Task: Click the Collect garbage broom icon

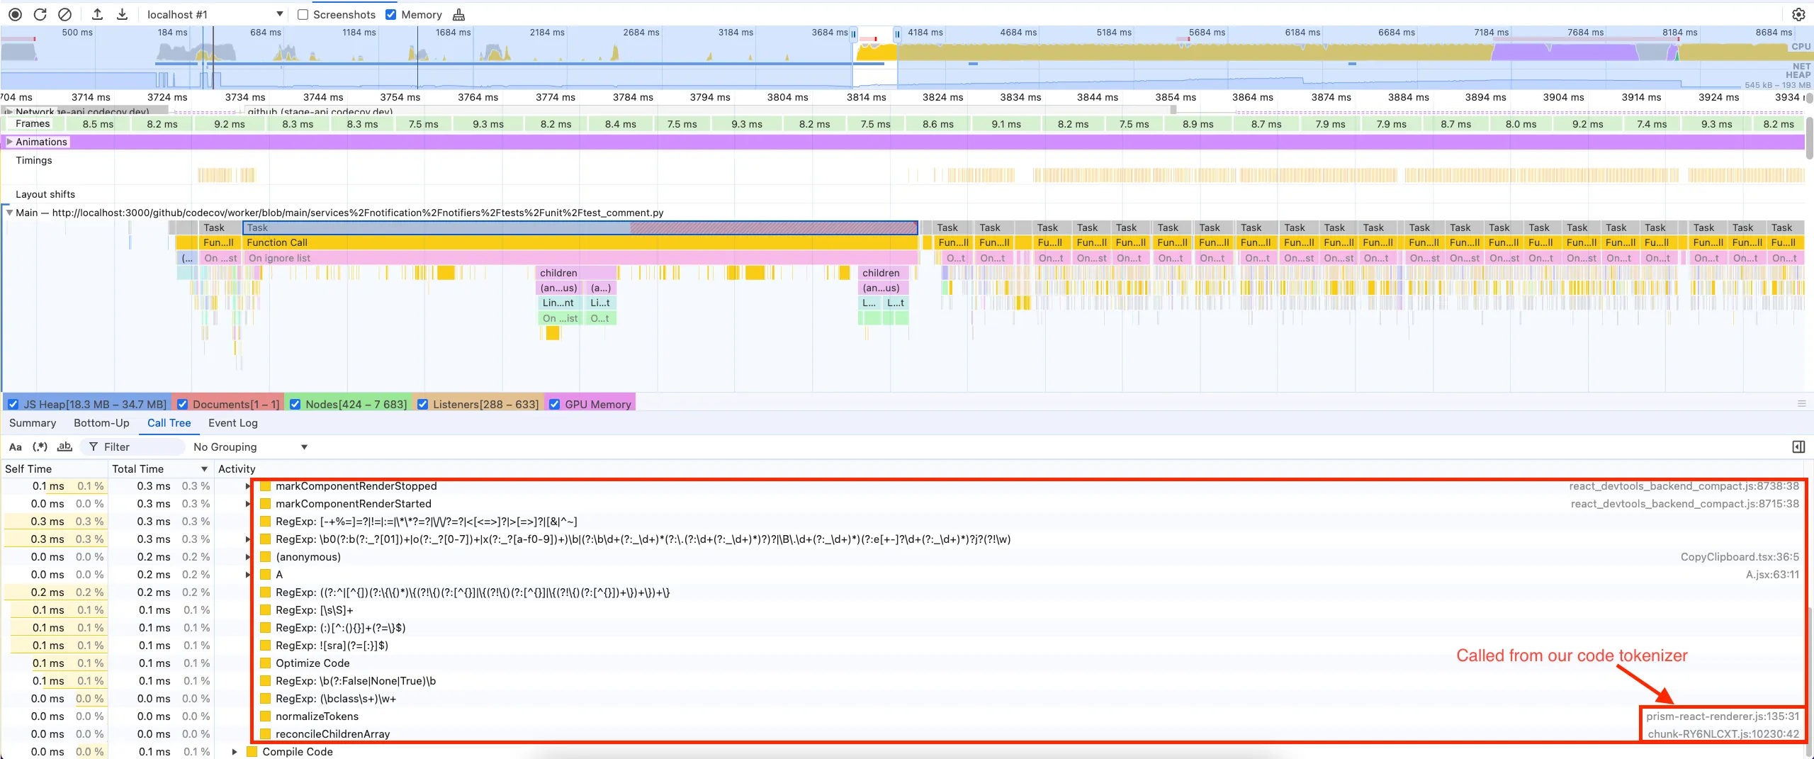Action: pos(459,14)
